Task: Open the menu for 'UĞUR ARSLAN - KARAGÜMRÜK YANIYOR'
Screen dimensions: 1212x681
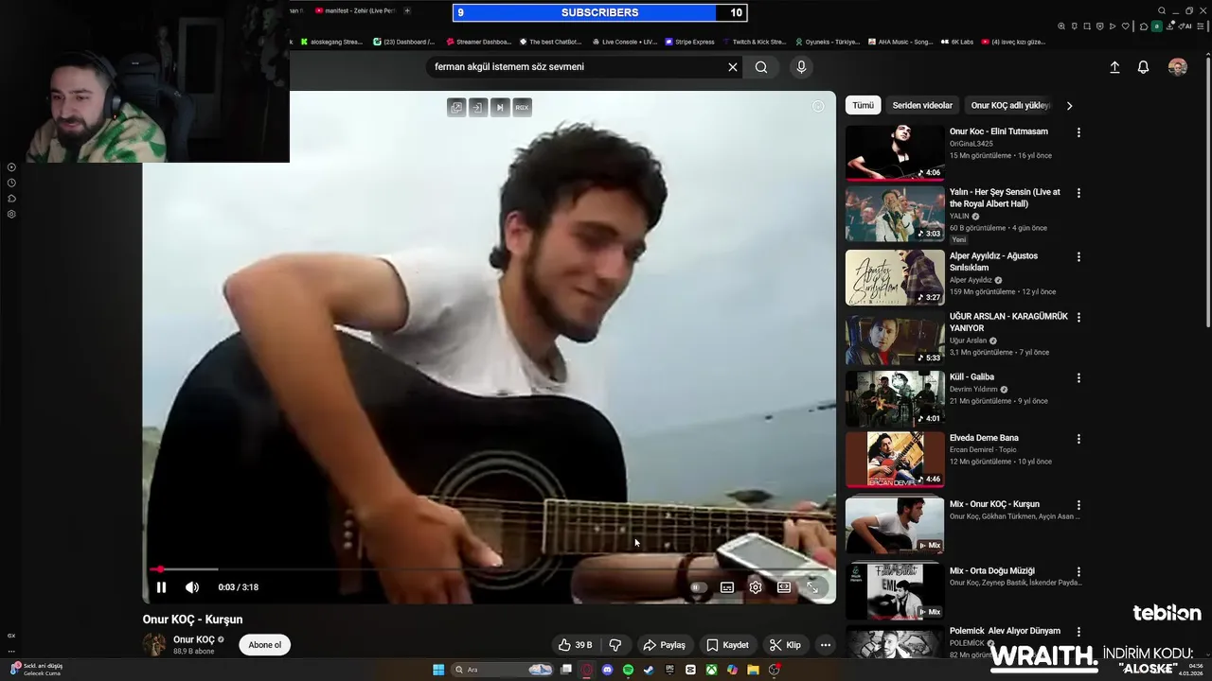Action: pyautogui.click(x=1078, y=317)
